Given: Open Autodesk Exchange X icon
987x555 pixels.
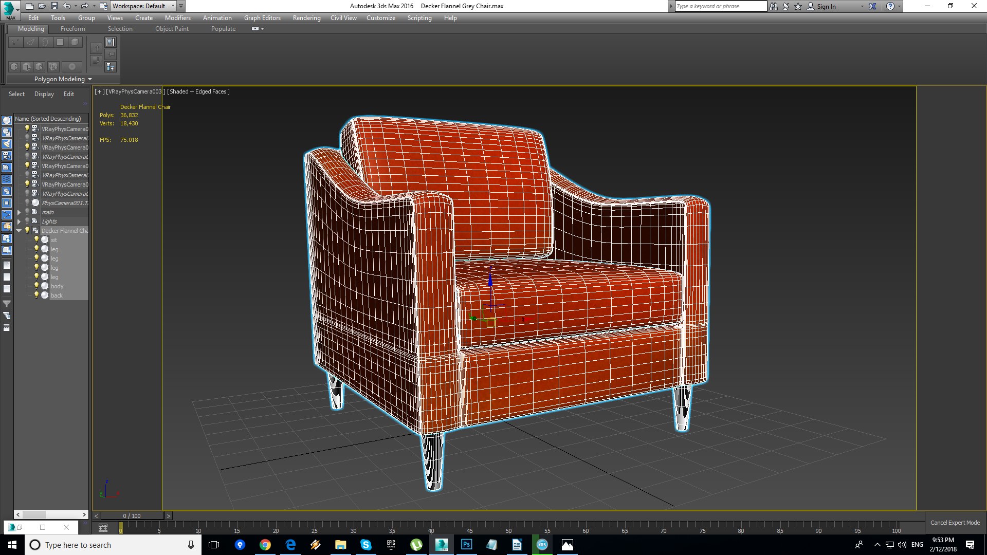Looking at the screenshot, I should 872,6.
